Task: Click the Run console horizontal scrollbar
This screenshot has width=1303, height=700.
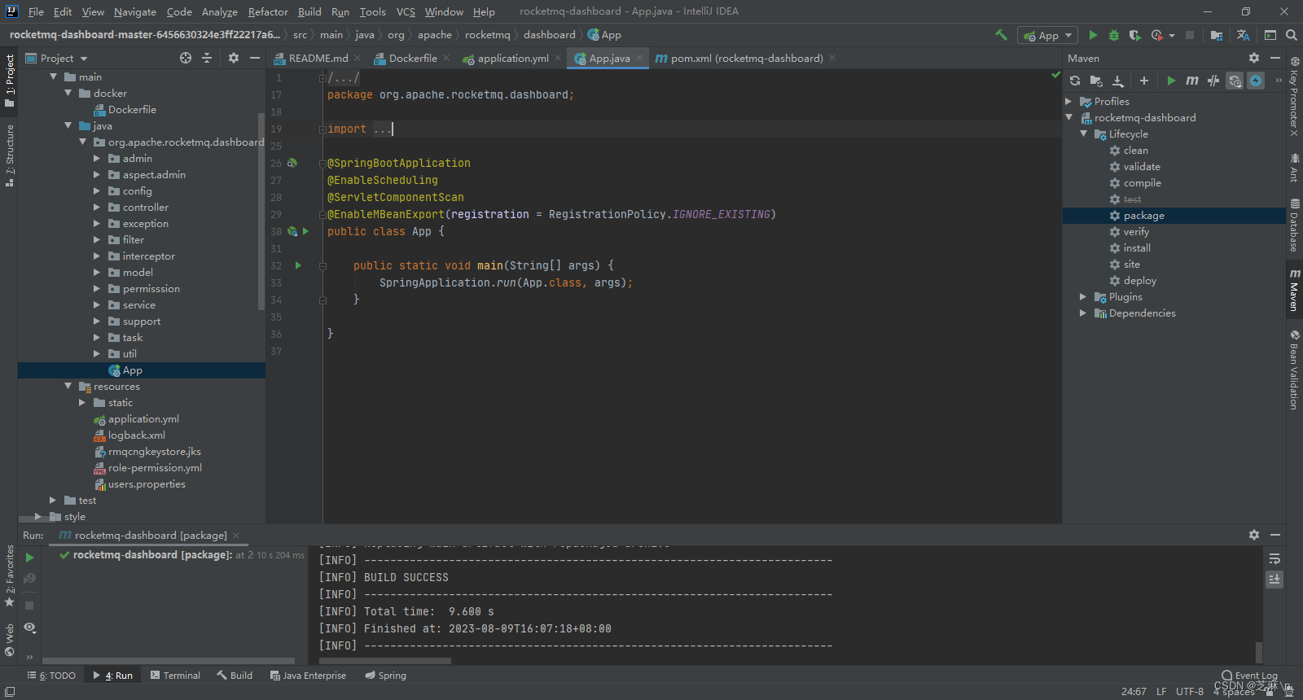Action: click(x=384, y=661)
